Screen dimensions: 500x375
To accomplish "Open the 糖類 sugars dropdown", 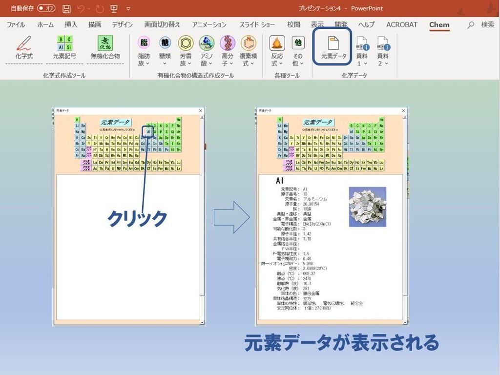I will click(x=165, y=51).
